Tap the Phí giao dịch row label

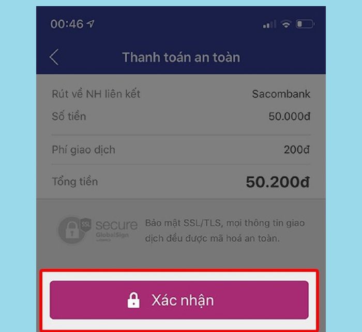(83, 150)
